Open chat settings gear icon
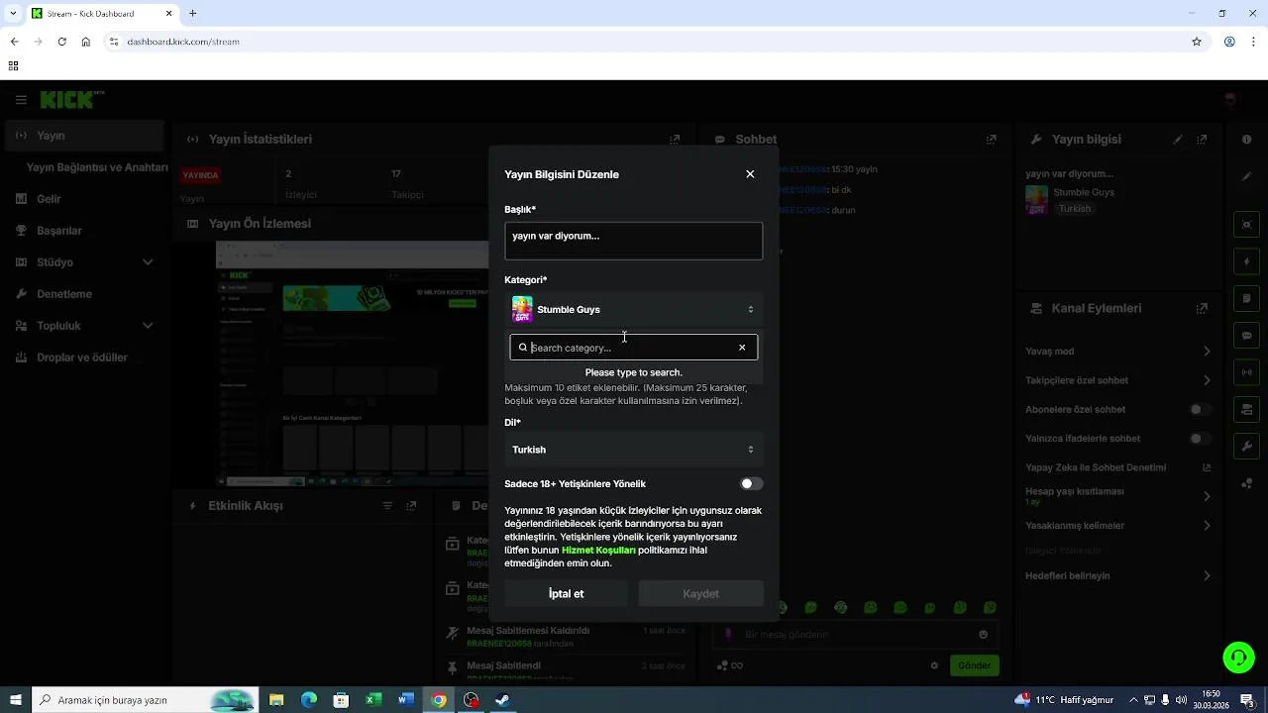The image size is (1268, 713). [934, 665]
